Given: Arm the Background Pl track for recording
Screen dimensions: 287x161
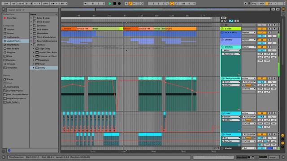Looking at the screenshot, I should [x=274, y=78].
